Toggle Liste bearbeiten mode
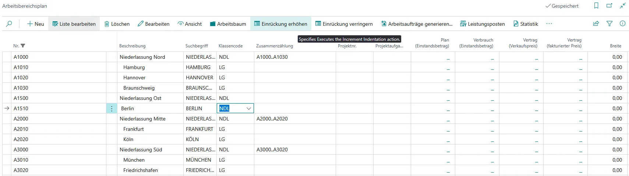This screenshot has height=176, width=629. coord(74,24)
